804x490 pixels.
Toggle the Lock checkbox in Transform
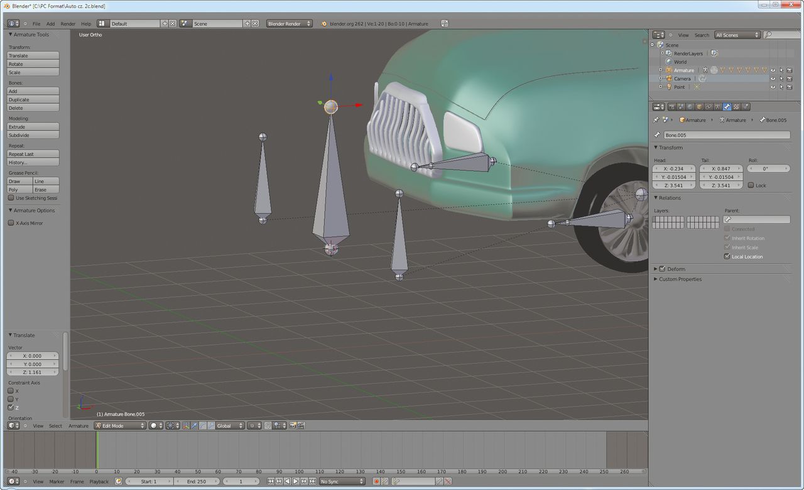tap(751, 185)
